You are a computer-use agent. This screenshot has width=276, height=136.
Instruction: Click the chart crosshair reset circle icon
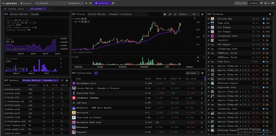(194, 18)
